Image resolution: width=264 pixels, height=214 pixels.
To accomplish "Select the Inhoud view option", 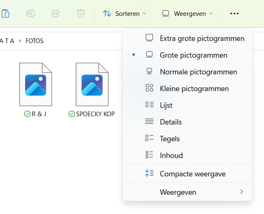I will point(171,155).
